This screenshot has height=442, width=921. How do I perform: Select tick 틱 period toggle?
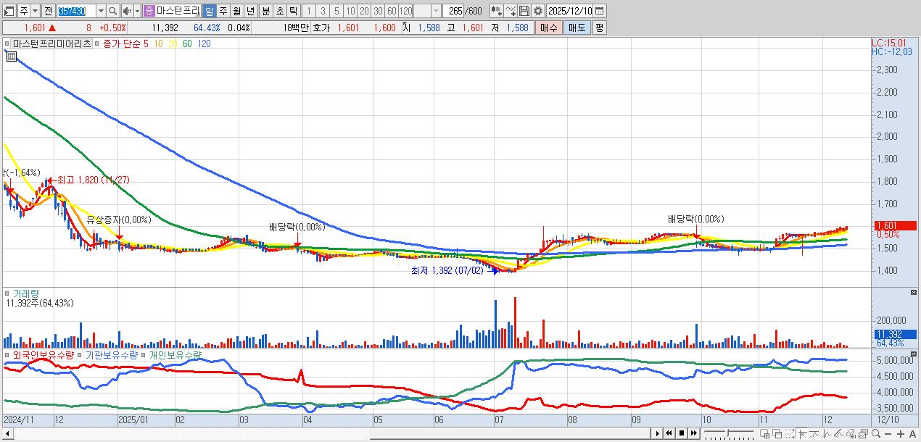[x=292, y=11]
